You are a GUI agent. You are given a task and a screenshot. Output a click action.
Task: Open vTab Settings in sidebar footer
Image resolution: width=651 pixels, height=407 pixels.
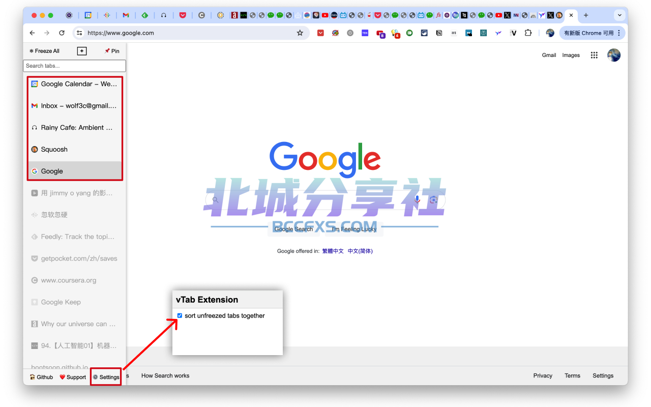[x=106, y=377]
